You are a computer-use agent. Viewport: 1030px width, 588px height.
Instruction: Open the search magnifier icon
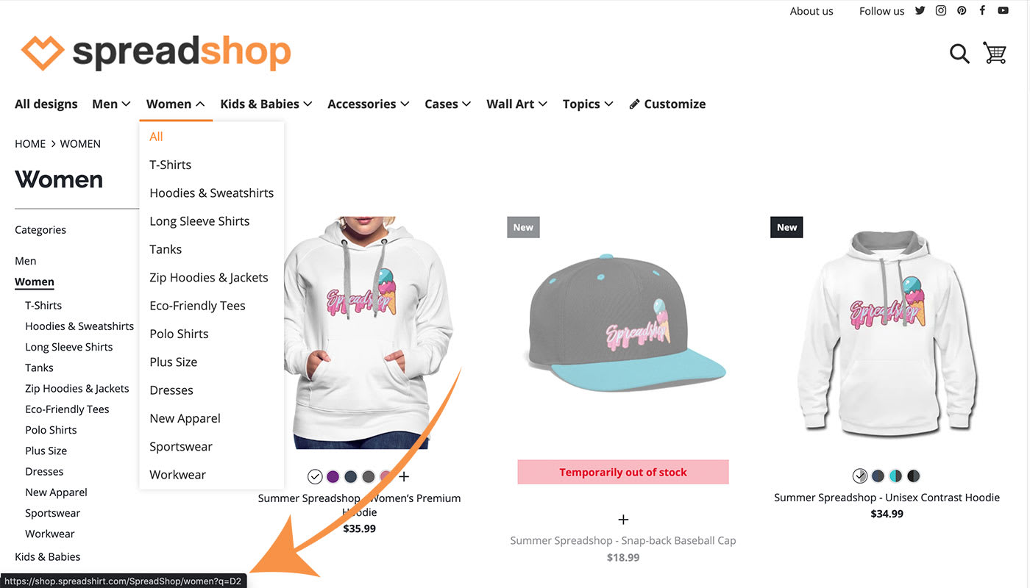point(959,54)
